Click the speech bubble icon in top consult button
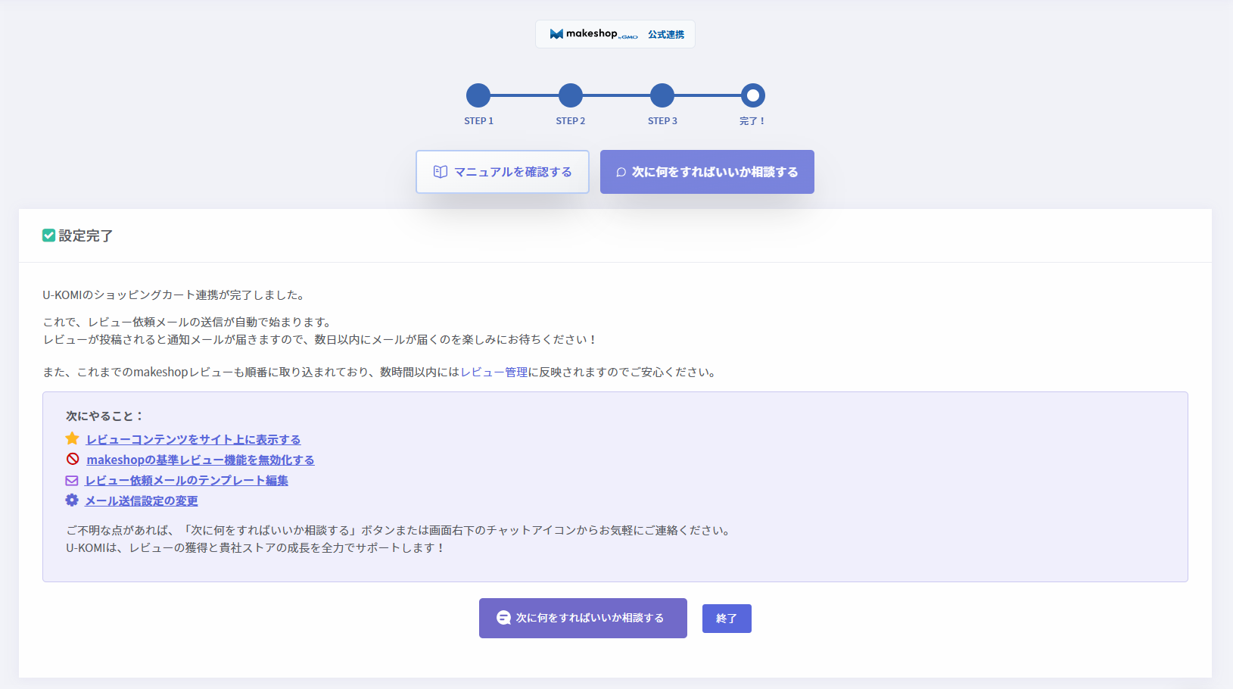Image resolution: width=1233 pixels, height=689 pixels. (x=621, y=173)
